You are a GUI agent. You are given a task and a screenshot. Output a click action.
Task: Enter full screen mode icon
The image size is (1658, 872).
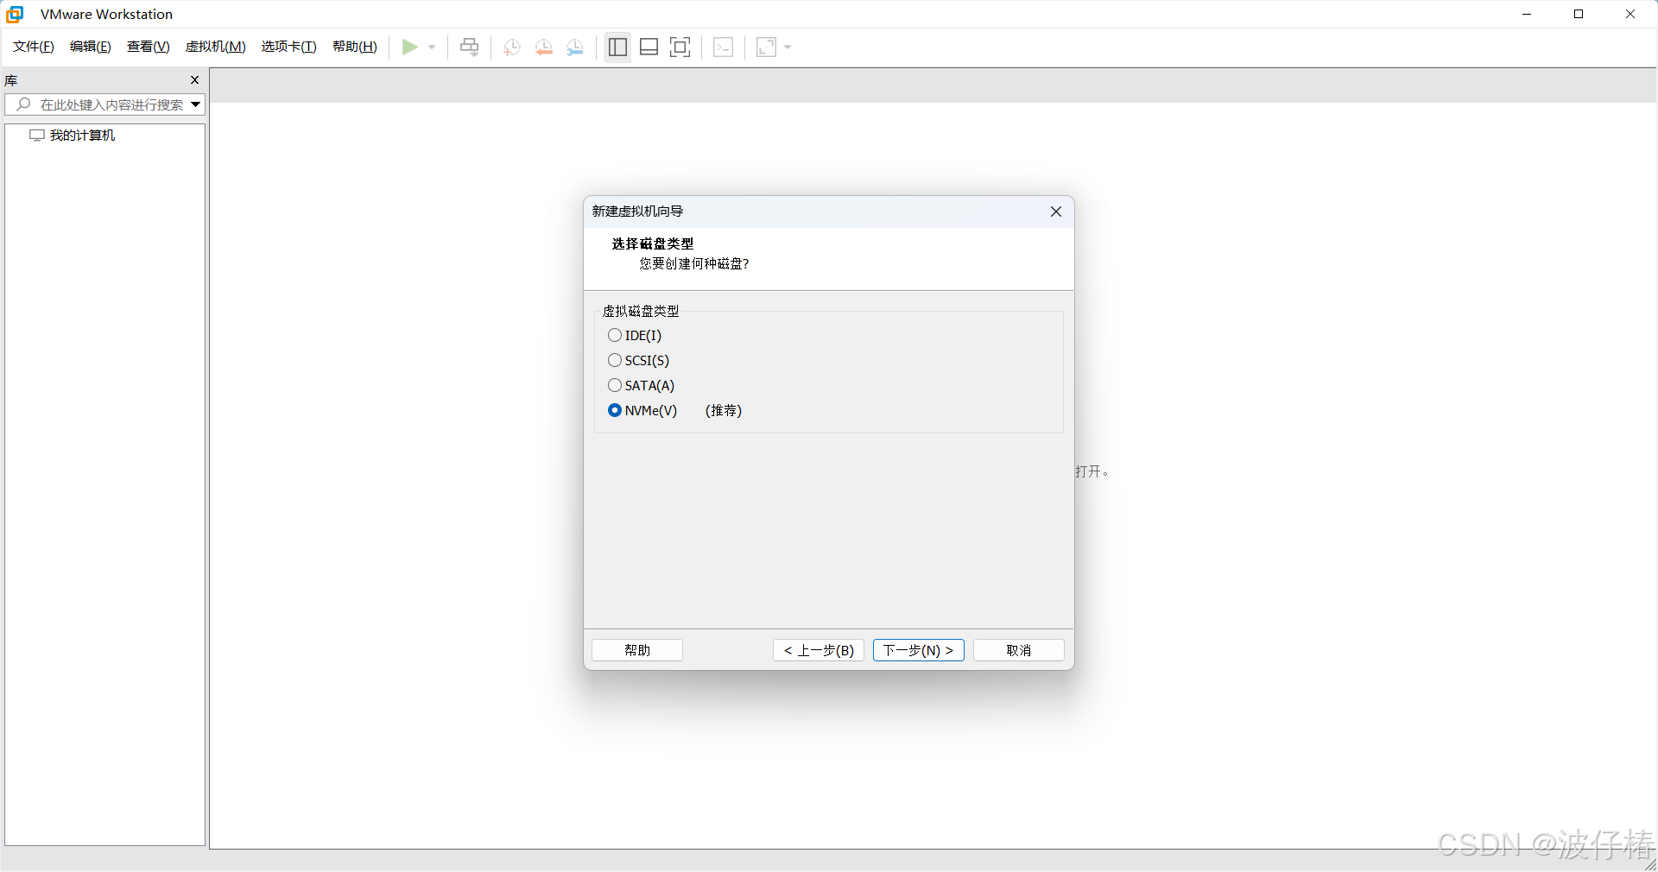click(680, 47)
